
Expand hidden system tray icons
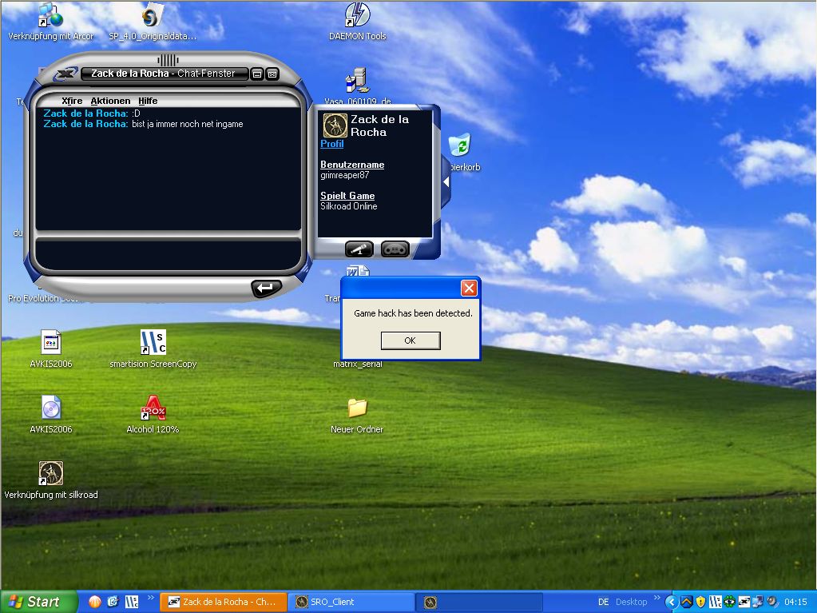tap(671, 602)
